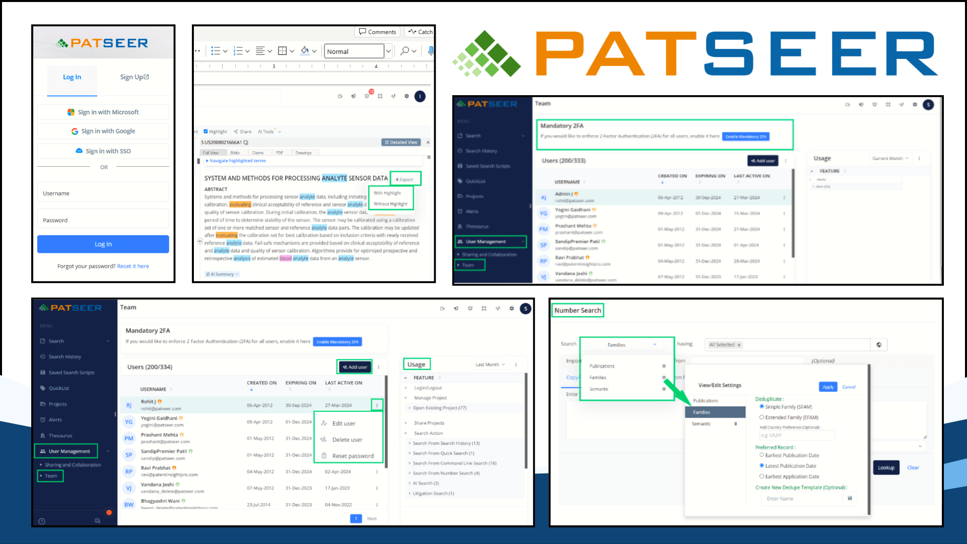
Task: Select Simple Family (SFAM) radio button
Action: click(762, 406)
